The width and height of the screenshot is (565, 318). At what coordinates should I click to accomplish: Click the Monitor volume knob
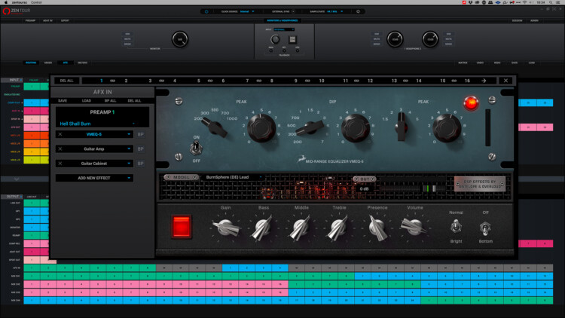[180, 39]
